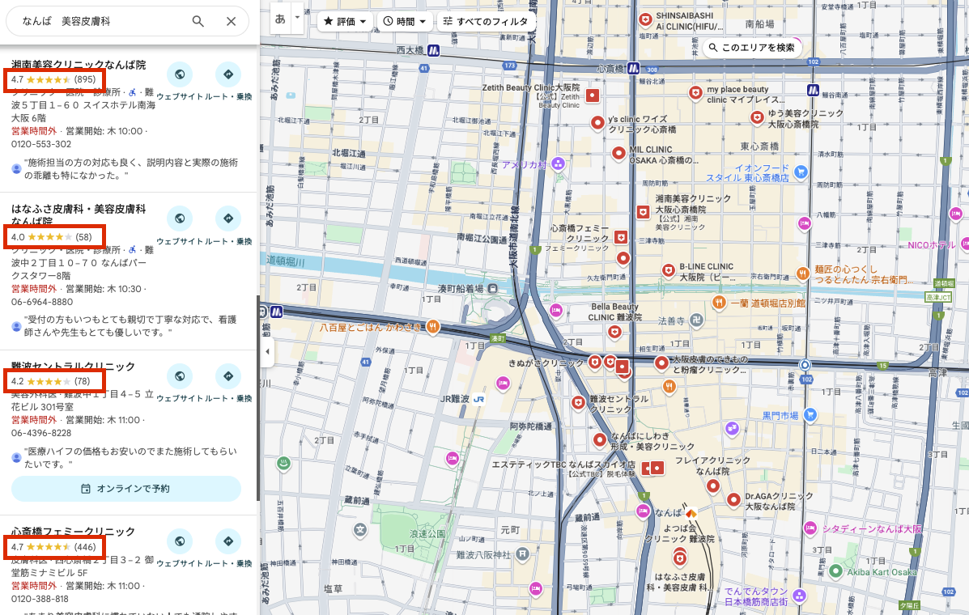Image resolution: width=969 pixels, height=615 pixels.
Task: Get directions to 湘南美容クリニックなんば院
Action: 228,74
